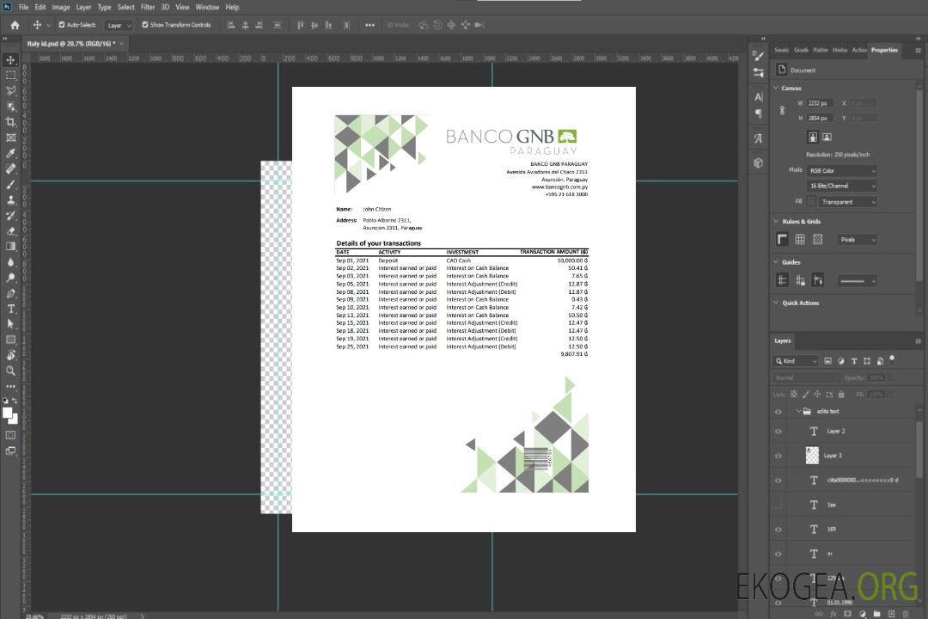928x619 pixels.
Task: Open the 16 Bits/Channel dropdown
Action: [842, 186]
